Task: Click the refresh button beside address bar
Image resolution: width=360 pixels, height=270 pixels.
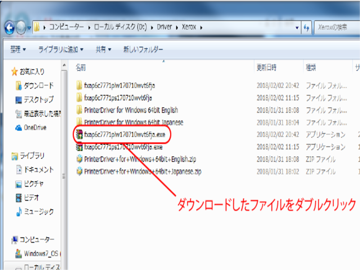Action: coord(306,28)
